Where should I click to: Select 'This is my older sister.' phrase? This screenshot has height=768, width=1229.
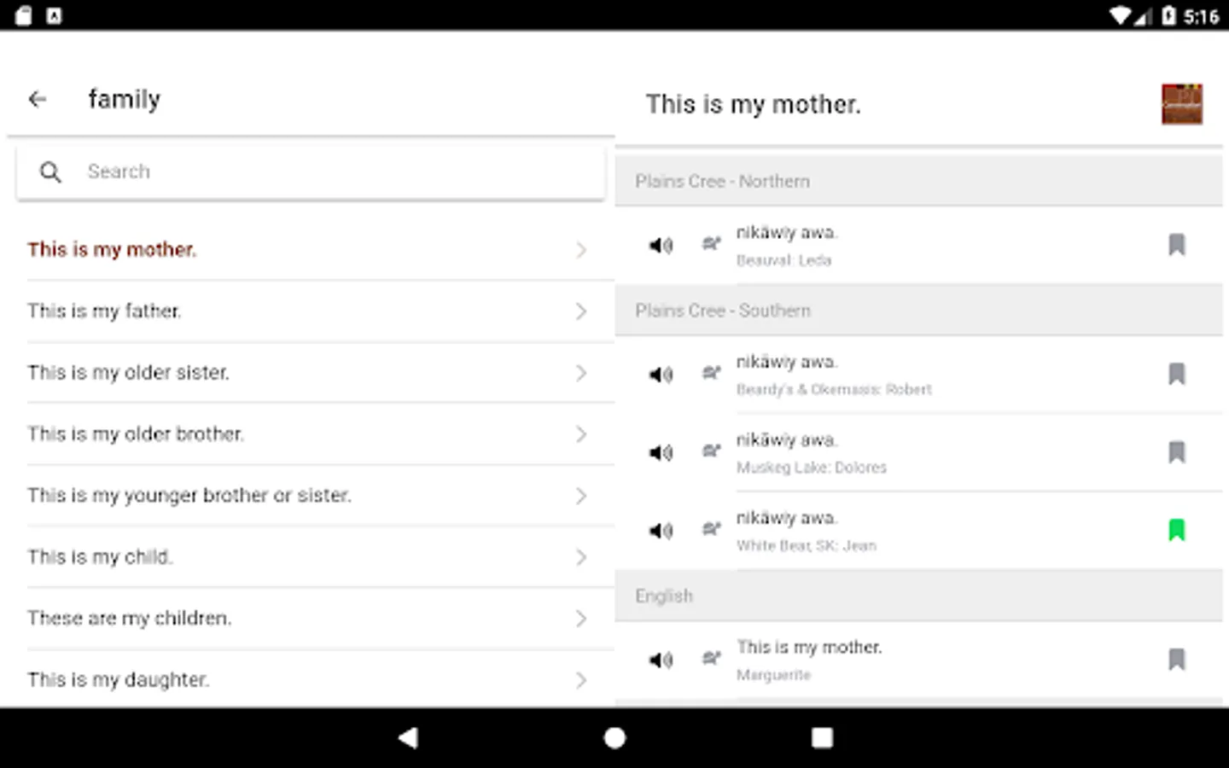click(128, 373)
